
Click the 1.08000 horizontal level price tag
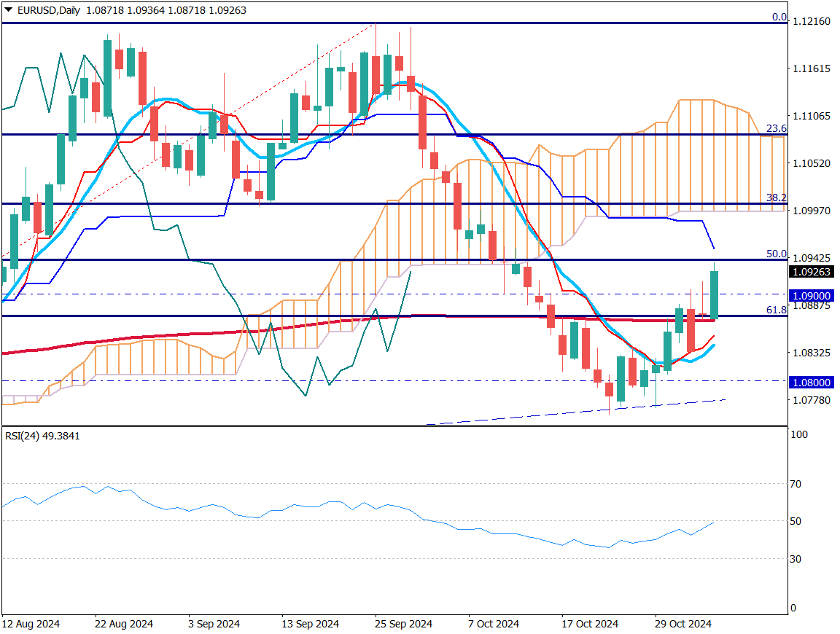point(812,382)
